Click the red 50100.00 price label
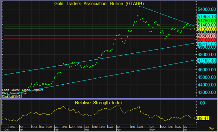 (206, 40)
